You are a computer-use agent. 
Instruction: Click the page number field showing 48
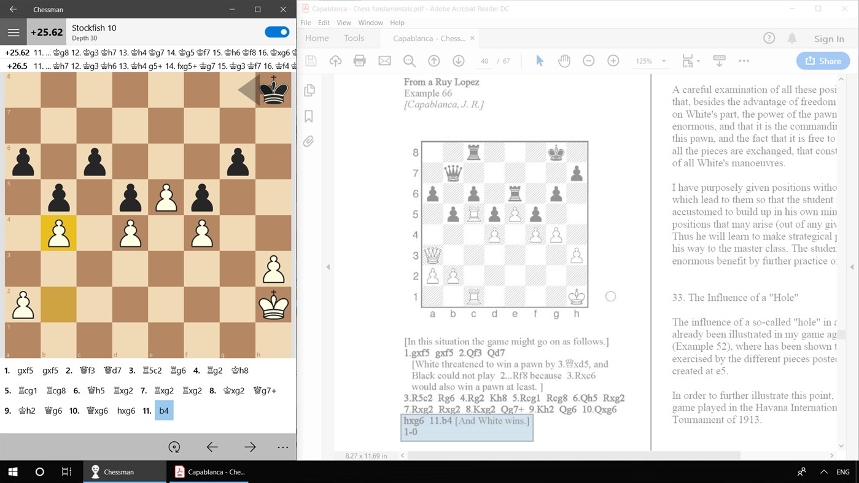484,60
